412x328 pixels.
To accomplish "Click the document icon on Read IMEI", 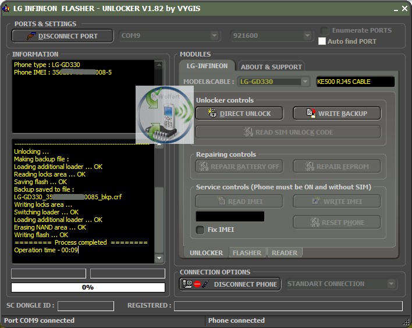I will [x=221, y=200].
